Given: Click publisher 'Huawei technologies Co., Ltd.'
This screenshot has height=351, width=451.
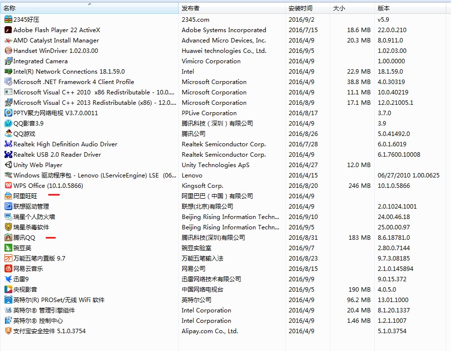Looking at the screenshot, I should coord(224,50).
